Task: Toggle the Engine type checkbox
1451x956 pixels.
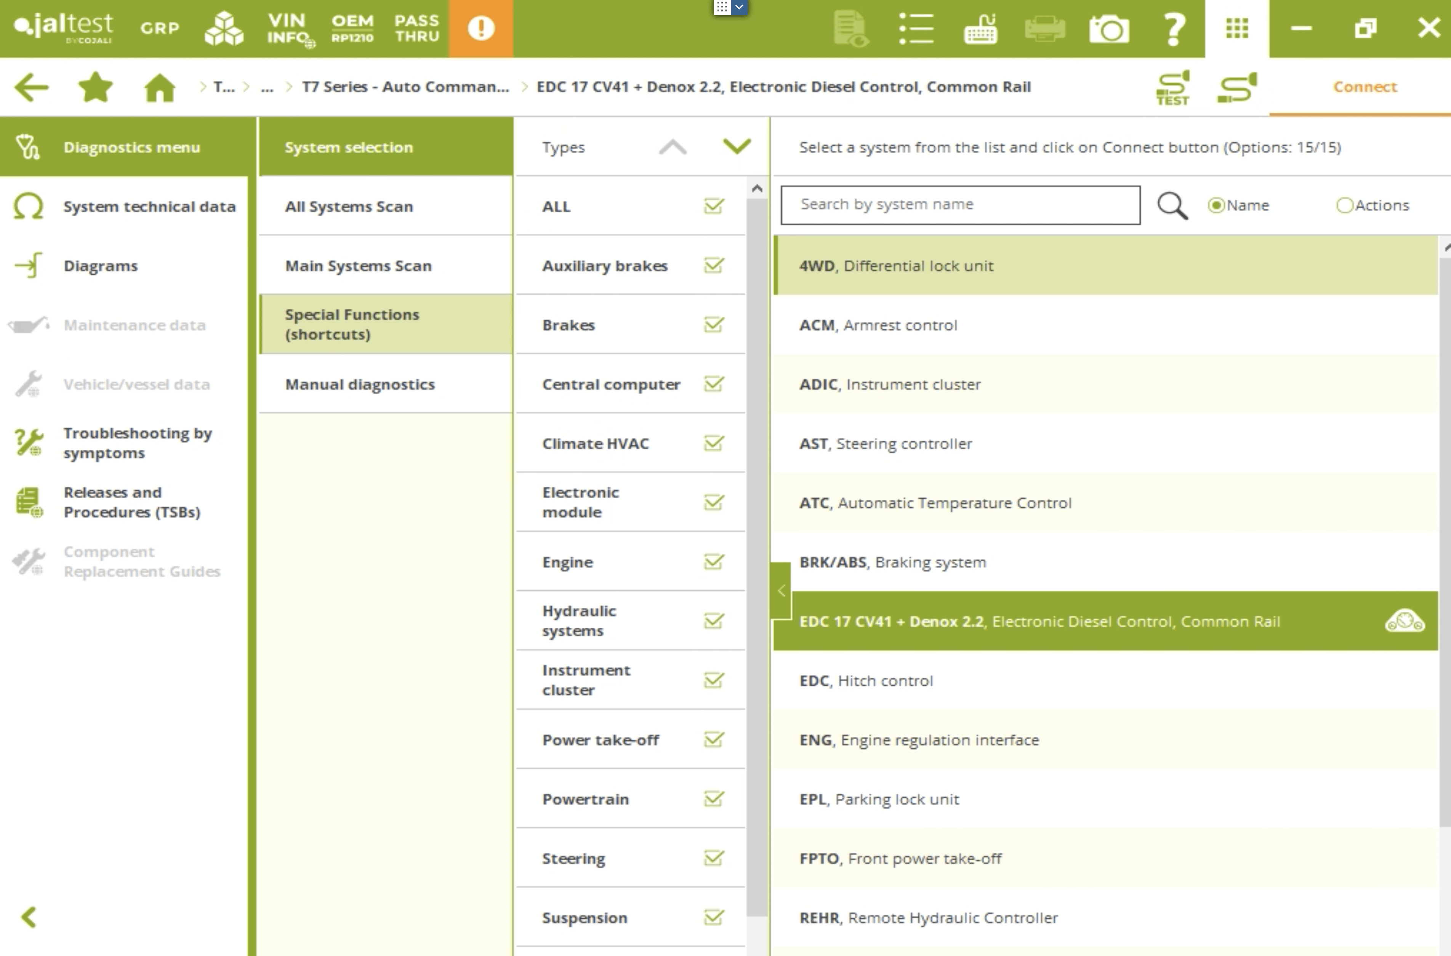Action: tap(713, 561)
